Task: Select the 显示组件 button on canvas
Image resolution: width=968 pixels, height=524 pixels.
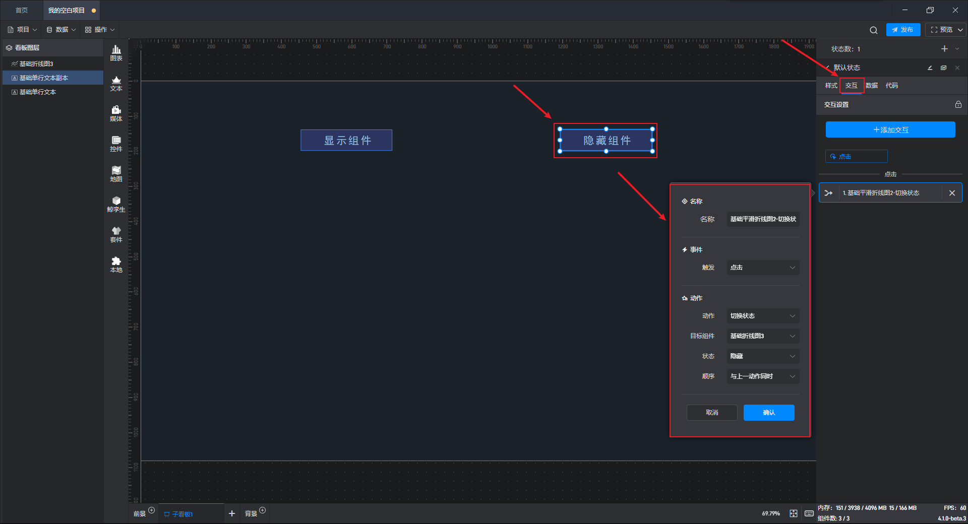Action: (x=346, y=140)
